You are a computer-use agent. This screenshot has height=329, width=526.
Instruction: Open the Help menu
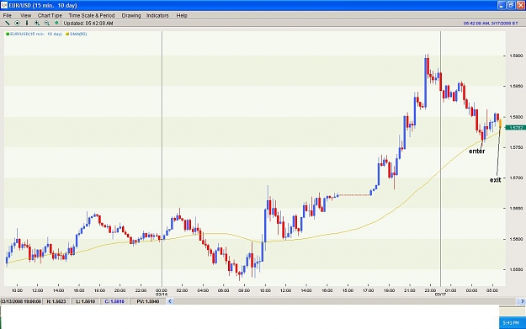(x=182, y=15)
